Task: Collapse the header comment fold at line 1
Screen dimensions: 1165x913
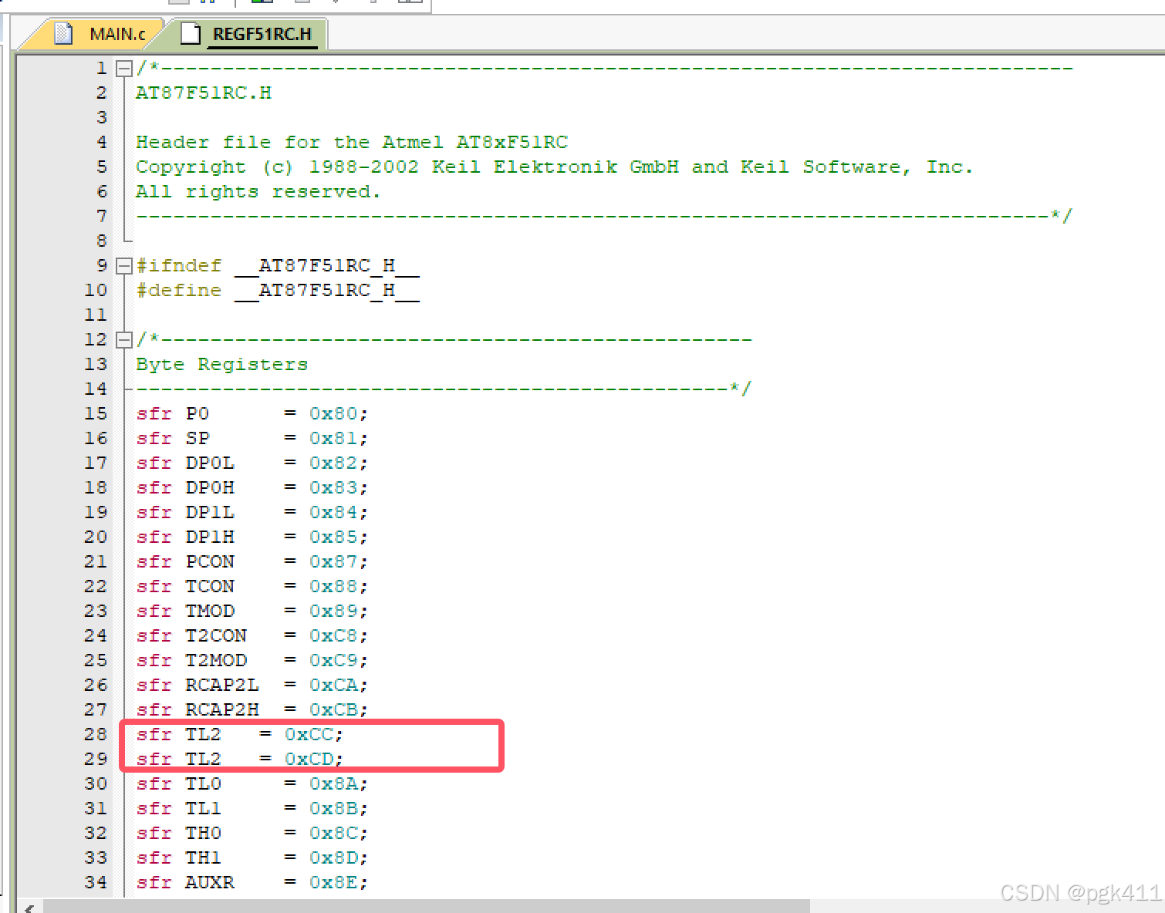Action: pyautogui.click(x=123, y=68)
